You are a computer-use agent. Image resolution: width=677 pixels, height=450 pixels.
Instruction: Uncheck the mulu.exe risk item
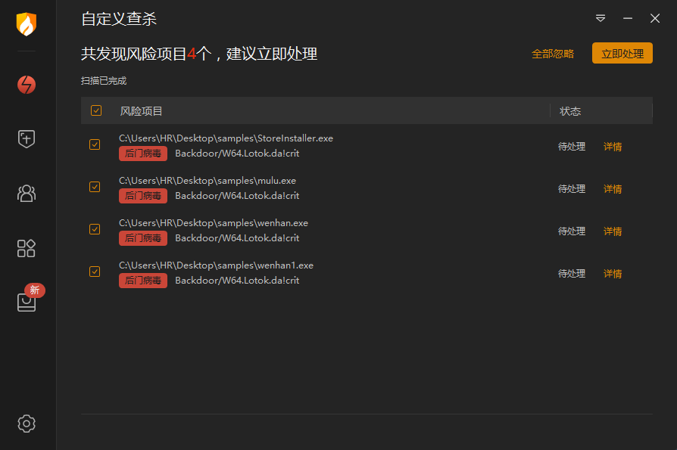(x=95, y=187)
